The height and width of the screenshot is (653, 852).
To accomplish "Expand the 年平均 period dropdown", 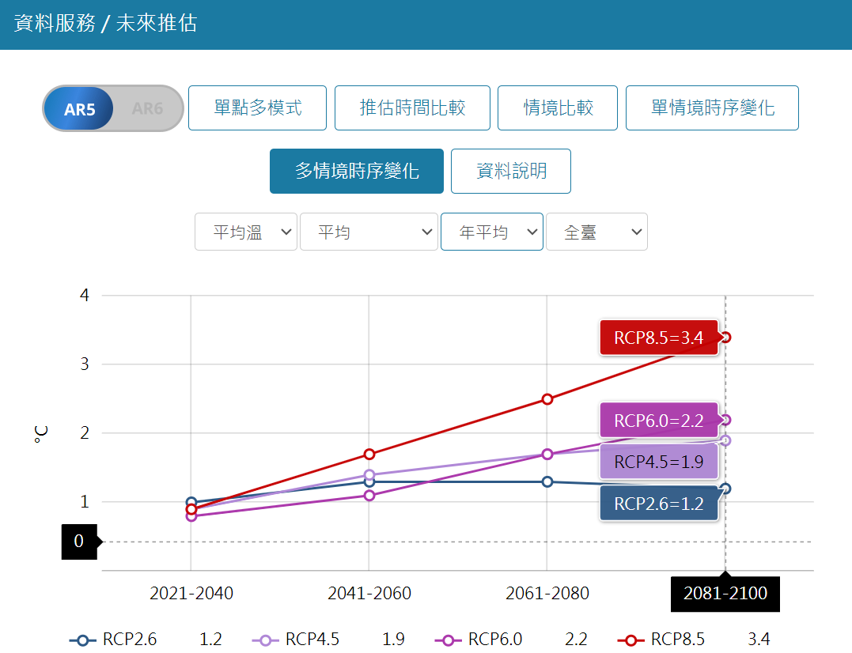I will [491, 232].
